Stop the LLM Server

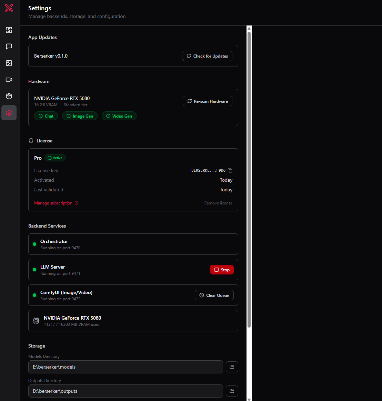[x=222, y=270]
